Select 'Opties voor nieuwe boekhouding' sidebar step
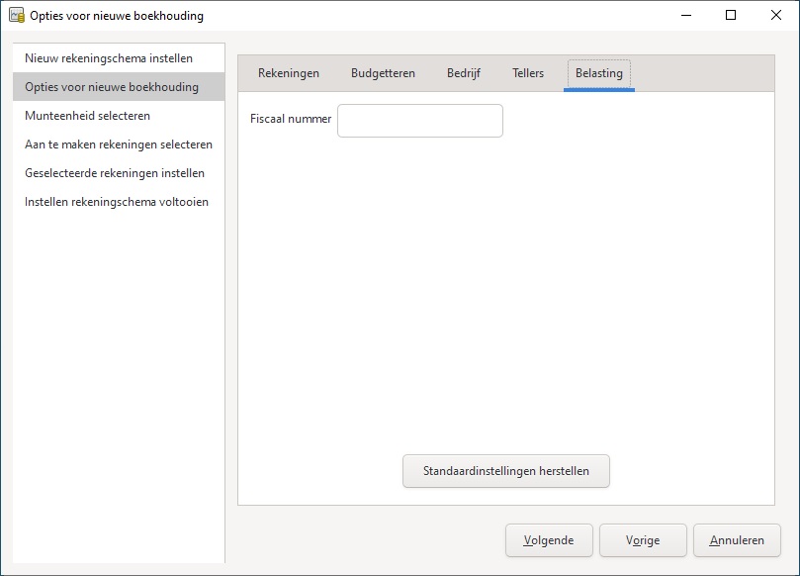The width and height of the screenshot is (800, 576). (112, 87)
